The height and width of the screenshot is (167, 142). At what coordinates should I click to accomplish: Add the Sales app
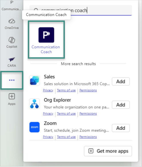coord(121,81)
